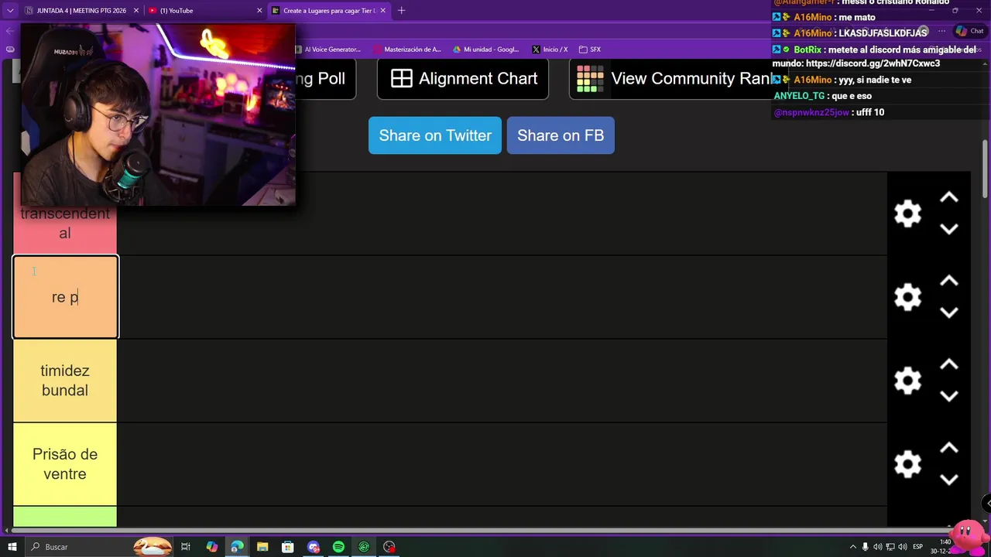
Task: Click the community rankings colored grid icon
Action: point(590,78)
